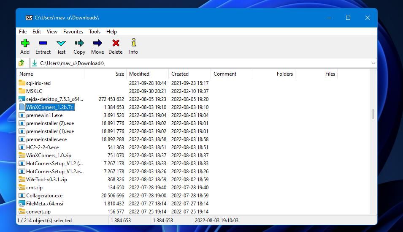Viewport: 403px width, 232px height.
Task: Click status text '1 / 214 object(s) selected'
Action: 44,221
